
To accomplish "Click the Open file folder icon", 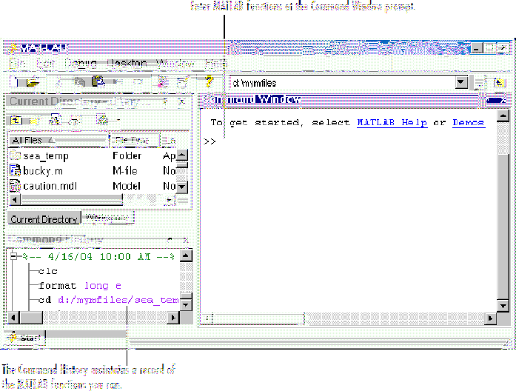I will tap(32, 82).
